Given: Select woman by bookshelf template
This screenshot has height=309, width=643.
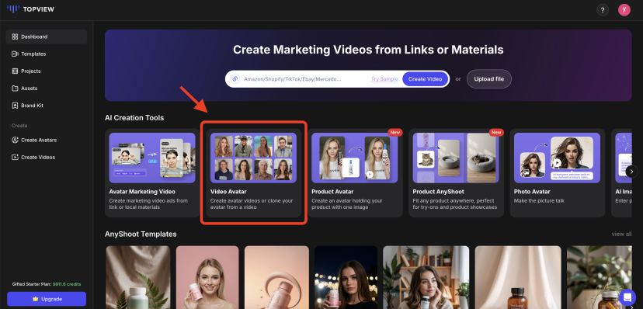Looking at the screenshot, I should click(426, 277).
